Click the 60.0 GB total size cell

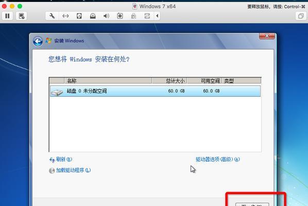tap(176, 91)
